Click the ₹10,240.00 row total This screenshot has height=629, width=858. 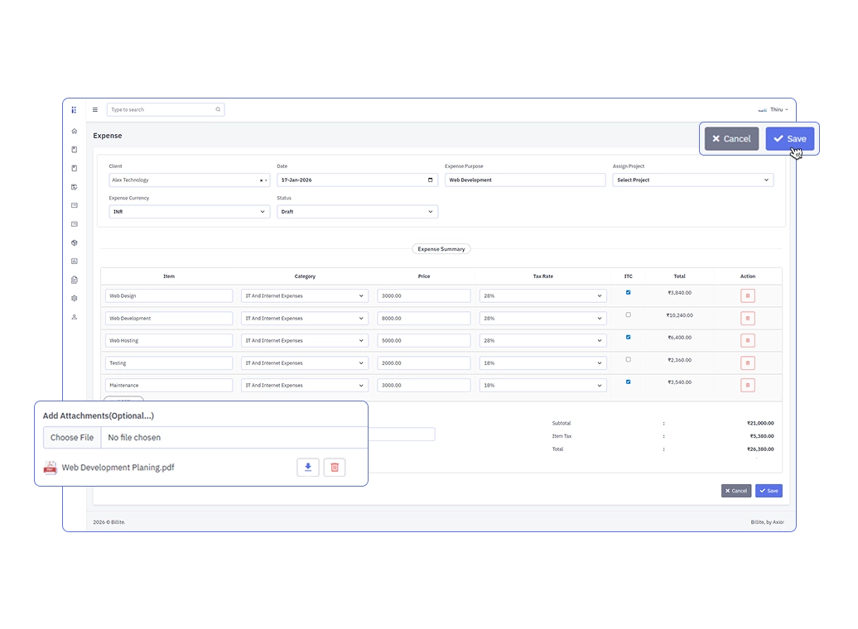[x=680, y=315]
